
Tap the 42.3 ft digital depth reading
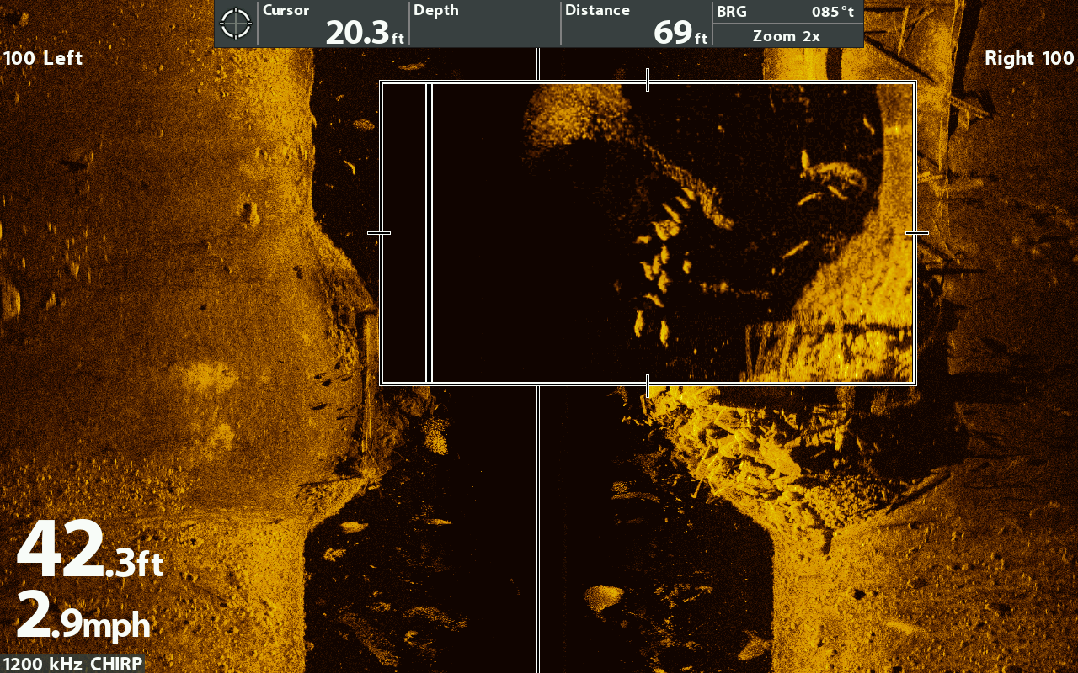pos(89,551)
